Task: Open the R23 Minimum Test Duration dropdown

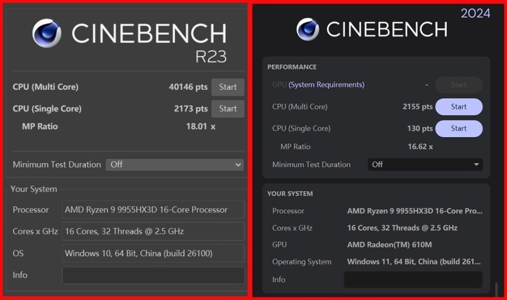Action: click(x=174, y=165)
